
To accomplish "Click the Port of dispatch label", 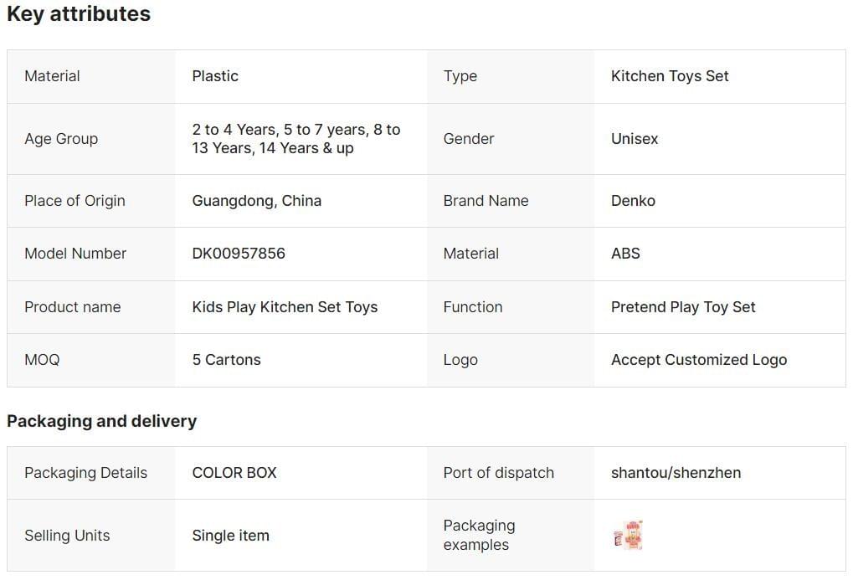I will 498,473.
